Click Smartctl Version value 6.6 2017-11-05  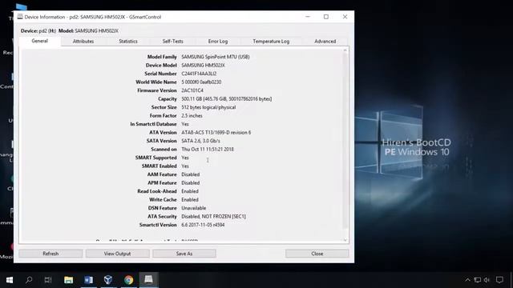tap(203, 225)
